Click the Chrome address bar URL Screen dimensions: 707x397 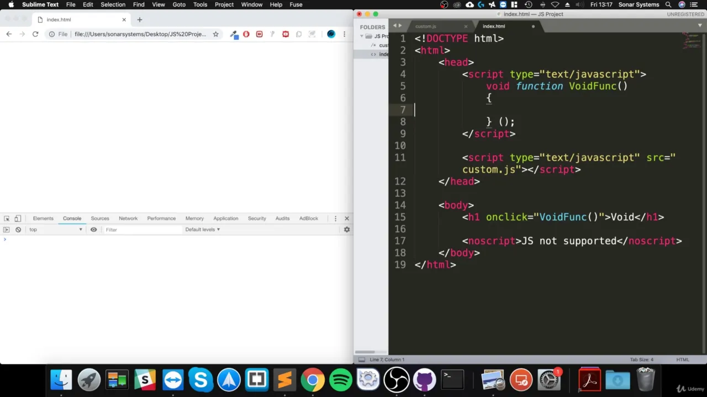[140, 34]
